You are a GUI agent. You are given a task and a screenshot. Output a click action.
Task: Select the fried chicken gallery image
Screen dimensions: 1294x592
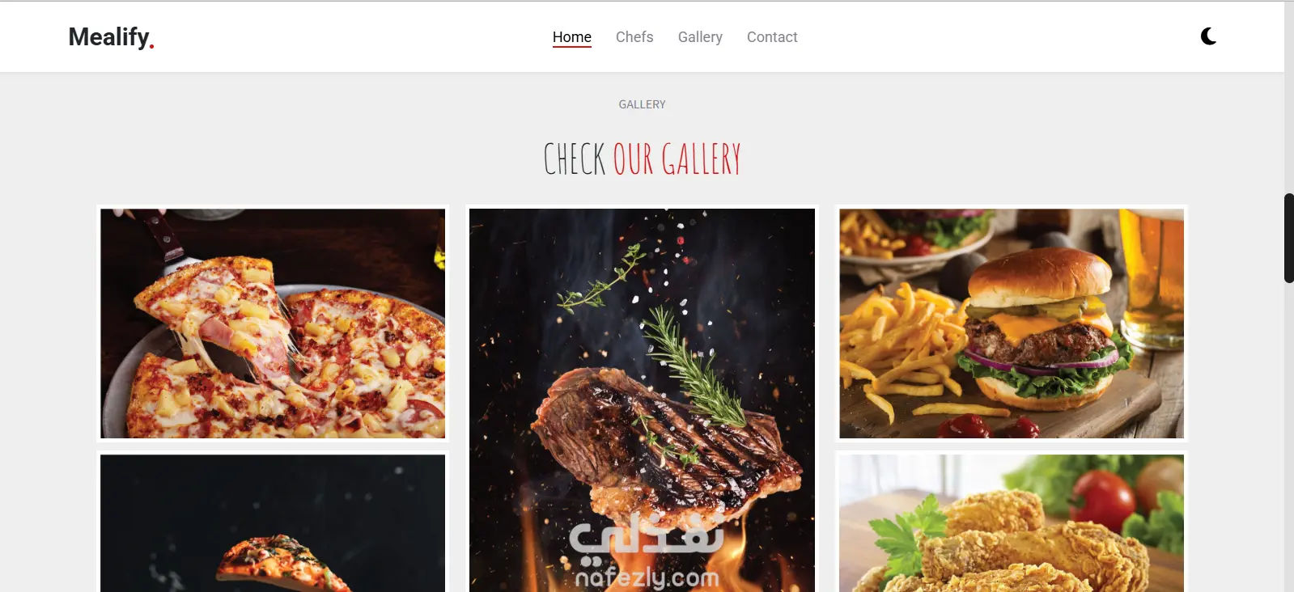pyautogui.click(x=1012, y=523)
